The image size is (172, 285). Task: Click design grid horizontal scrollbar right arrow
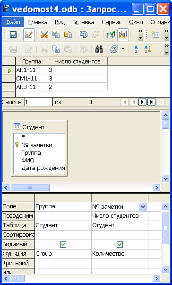156,278
